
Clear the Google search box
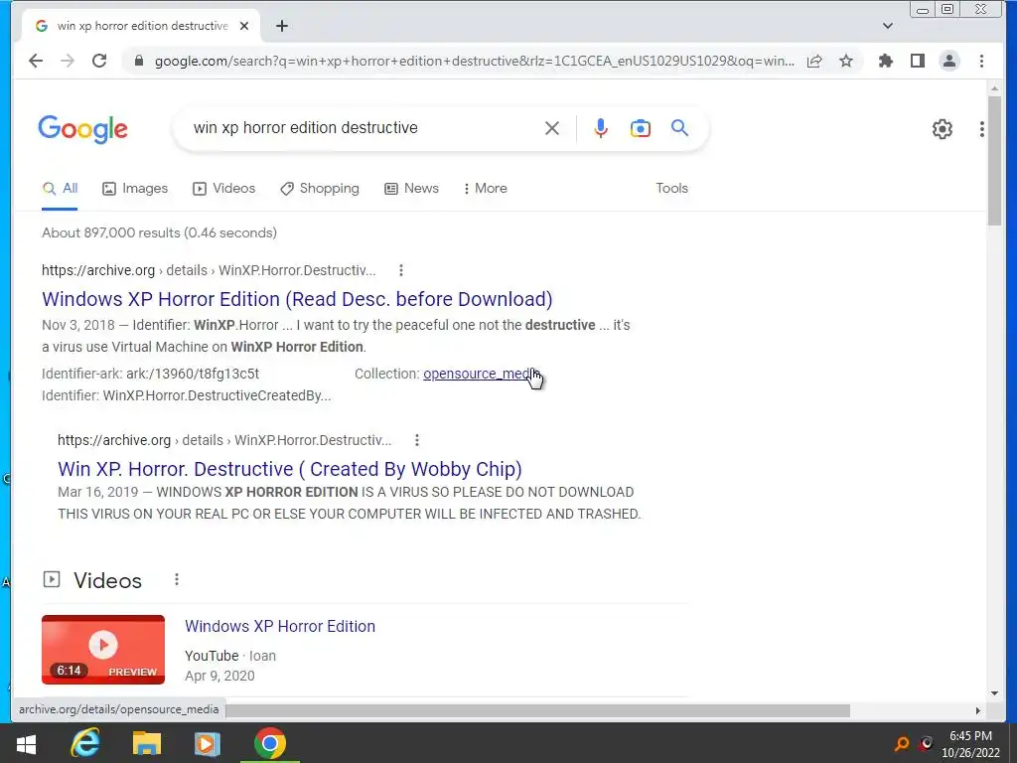click(552, 128)
